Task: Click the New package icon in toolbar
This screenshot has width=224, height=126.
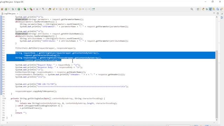Action: point(2,9)
